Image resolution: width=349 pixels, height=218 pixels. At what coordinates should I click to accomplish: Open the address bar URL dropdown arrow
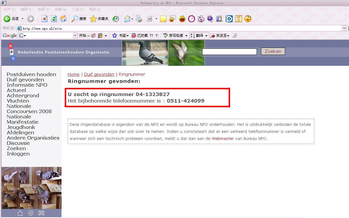(x=344, y=28)
